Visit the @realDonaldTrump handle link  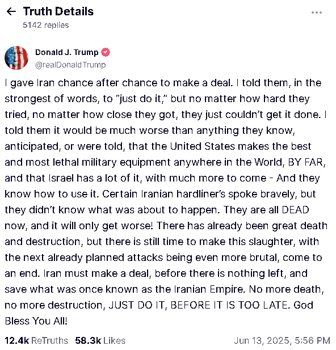pyautogui.click(x=70, y=65)
